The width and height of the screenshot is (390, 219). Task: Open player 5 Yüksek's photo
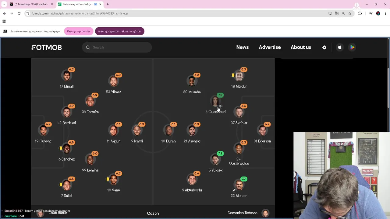click(215, 160)
